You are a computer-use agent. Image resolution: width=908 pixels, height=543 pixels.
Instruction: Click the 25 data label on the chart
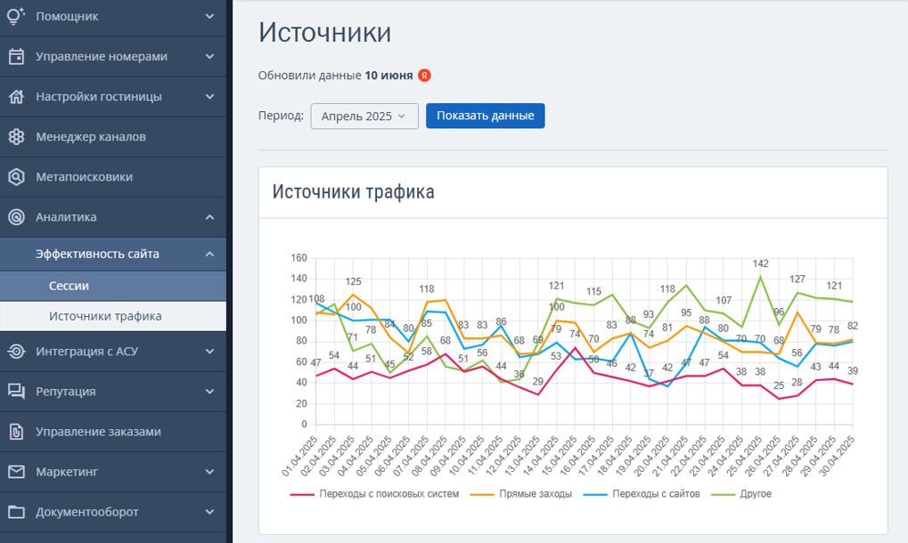[779, 385]
